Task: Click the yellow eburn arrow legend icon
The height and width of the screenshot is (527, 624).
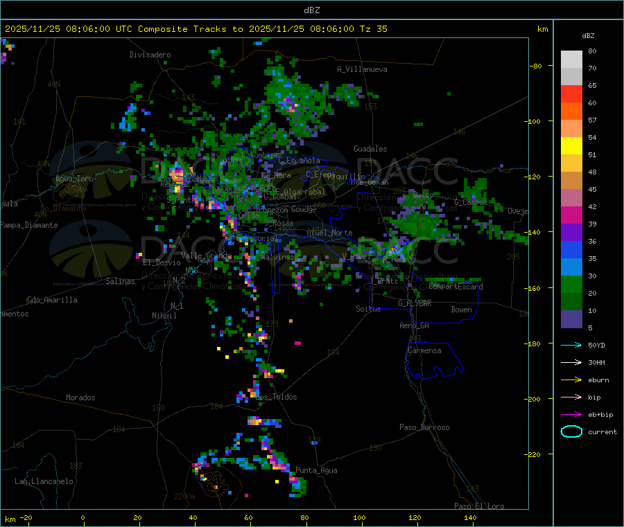Action: pos(571,380)
